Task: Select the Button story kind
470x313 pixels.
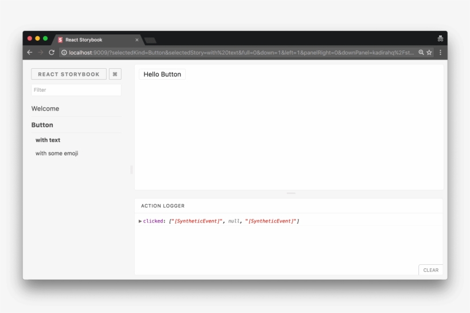Action: click(42, 125)
